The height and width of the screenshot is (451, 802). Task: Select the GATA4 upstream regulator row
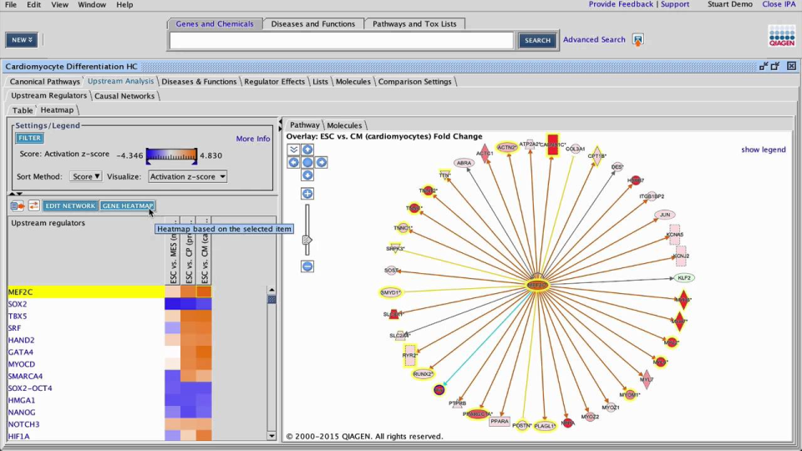(x=86, y=352)
